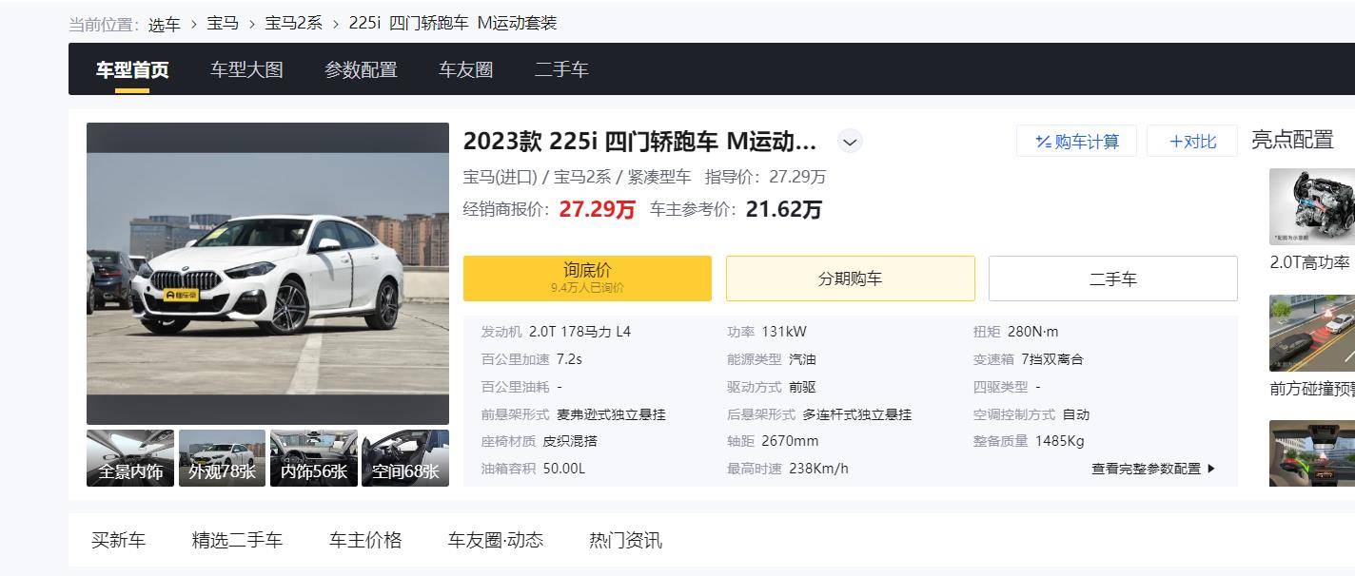Viewport: 1355px width, 576px height.
Task: Click wheelbase value 2670mm
Action: click(789, 441)
